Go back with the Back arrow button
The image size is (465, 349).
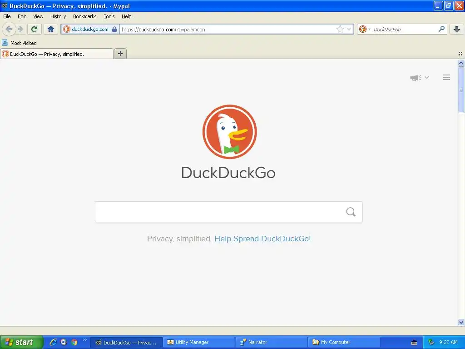[9, 29]
